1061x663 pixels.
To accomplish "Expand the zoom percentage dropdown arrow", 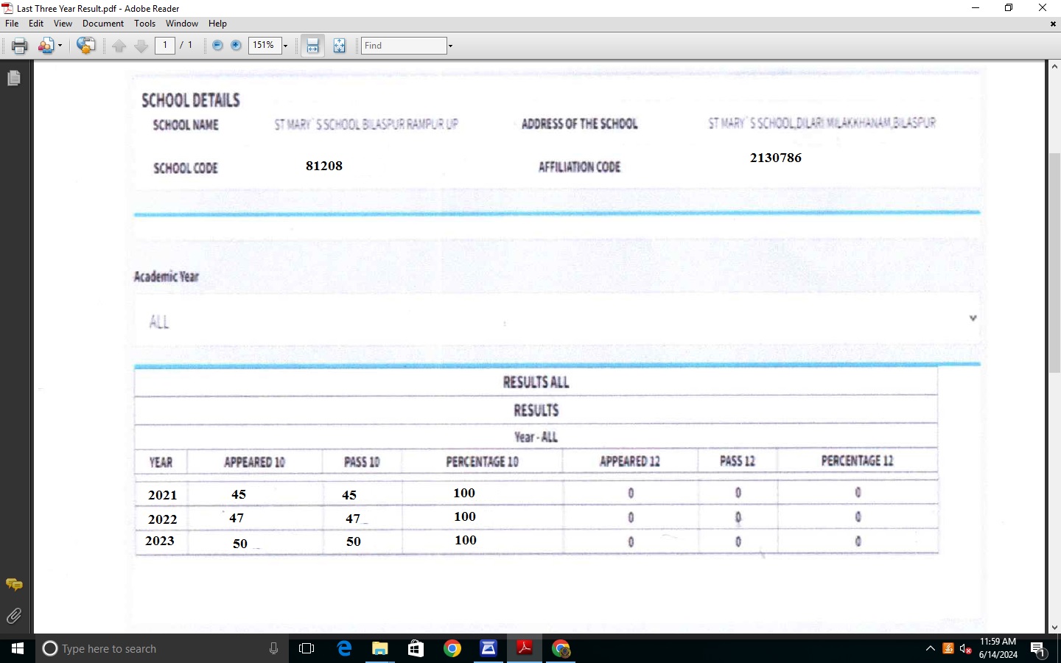I will click(x=285, y=46).
